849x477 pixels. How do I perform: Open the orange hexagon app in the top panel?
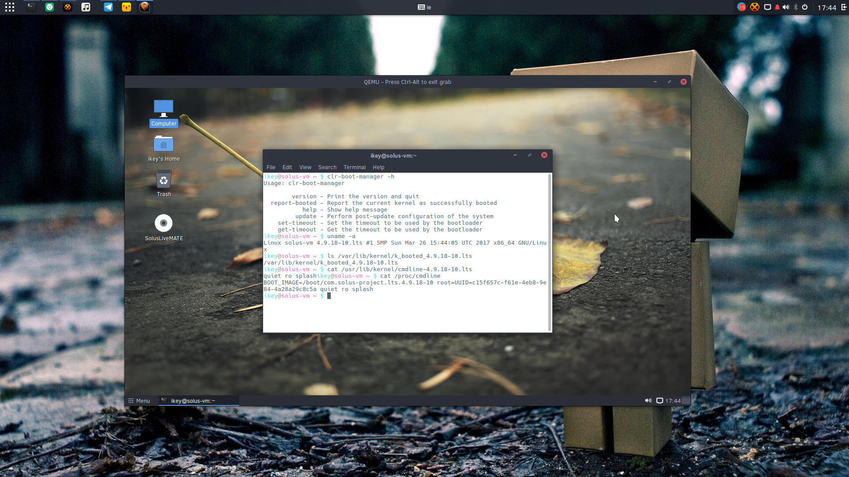click(x=68, y=7)
